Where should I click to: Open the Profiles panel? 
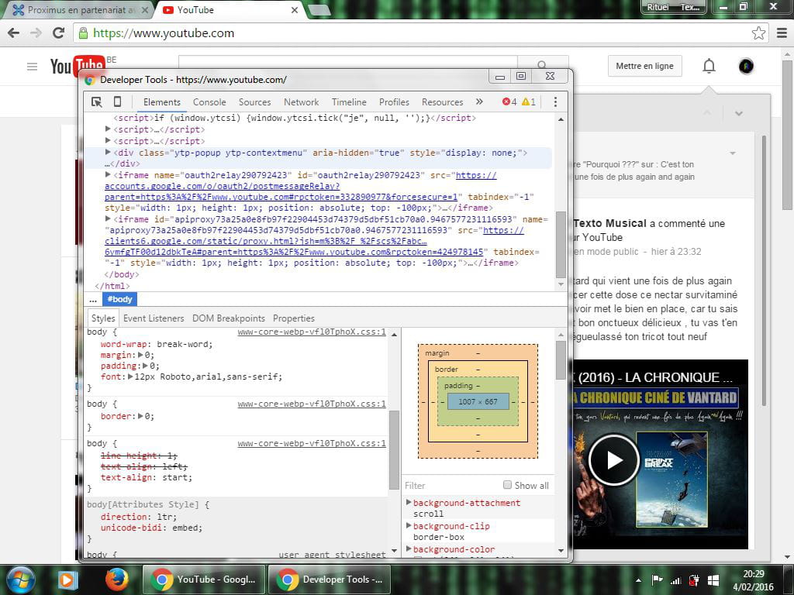click(x=394, y=102)
